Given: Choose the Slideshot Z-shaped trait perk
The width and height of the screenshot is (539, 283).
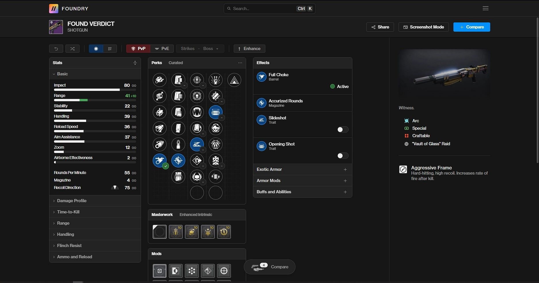Looking at the screenshot, I should pos(197,144).
